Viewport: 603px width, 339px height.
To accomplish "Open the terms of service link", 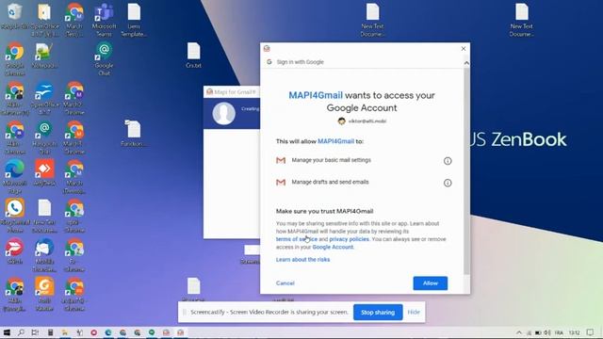I will (x=297, y=239).
